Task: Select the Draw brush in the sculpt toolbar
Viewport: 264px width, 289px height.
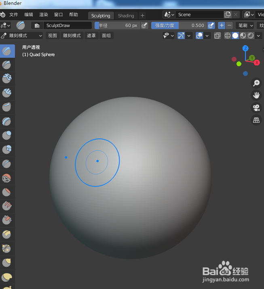Action: (x=7, y=51)
